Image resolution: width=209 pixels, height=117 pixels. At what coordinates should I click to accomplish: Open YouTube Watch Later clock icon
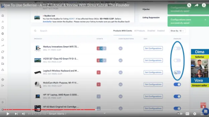189,5
